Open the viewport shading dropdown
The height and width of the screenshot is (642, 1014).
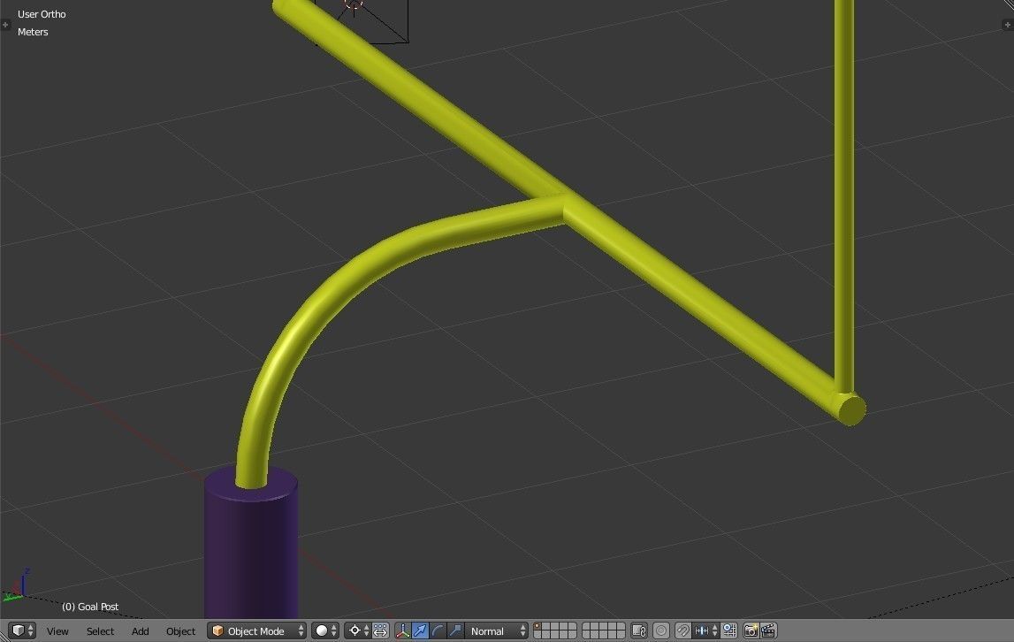tap(324, 631)
